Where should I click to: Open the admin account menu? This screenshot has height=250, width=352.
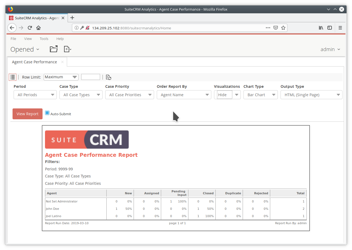coord(330,49)
